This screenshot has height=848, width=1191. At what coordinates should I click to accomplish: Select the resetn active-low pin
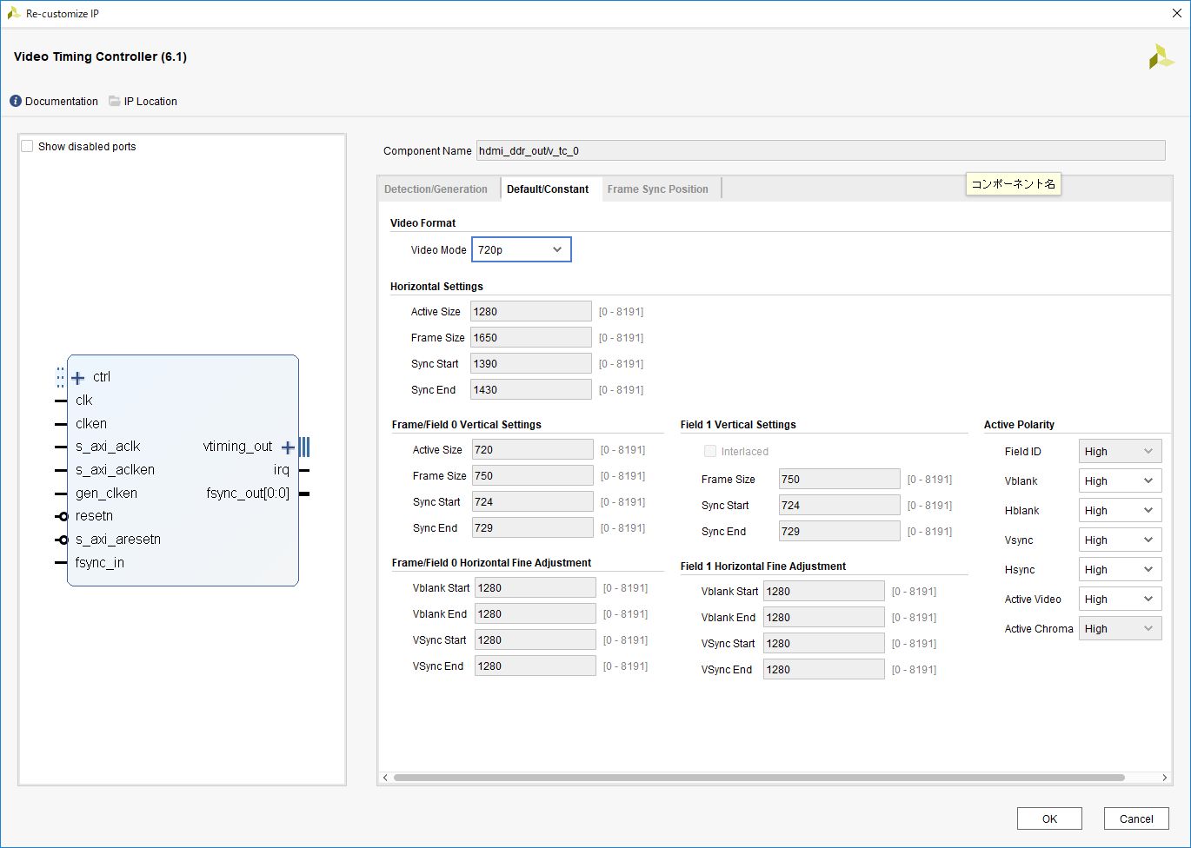pos(65,515)
